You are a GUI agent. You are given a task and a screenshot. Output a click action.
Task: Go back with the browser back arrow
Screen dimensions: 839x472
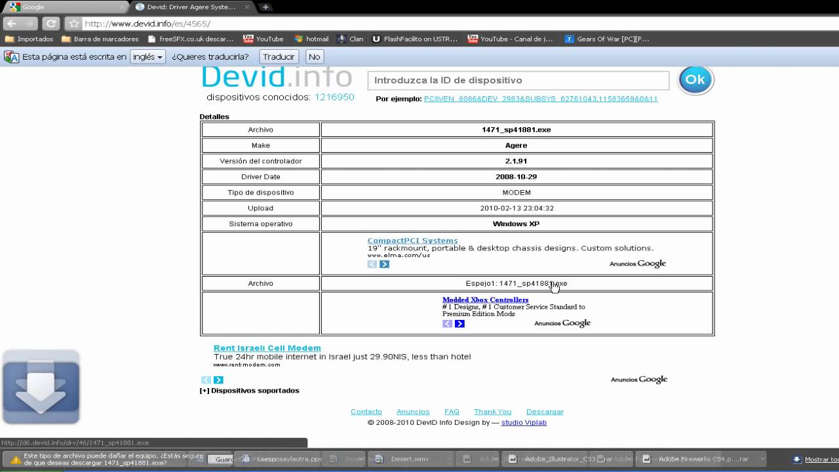12,24
